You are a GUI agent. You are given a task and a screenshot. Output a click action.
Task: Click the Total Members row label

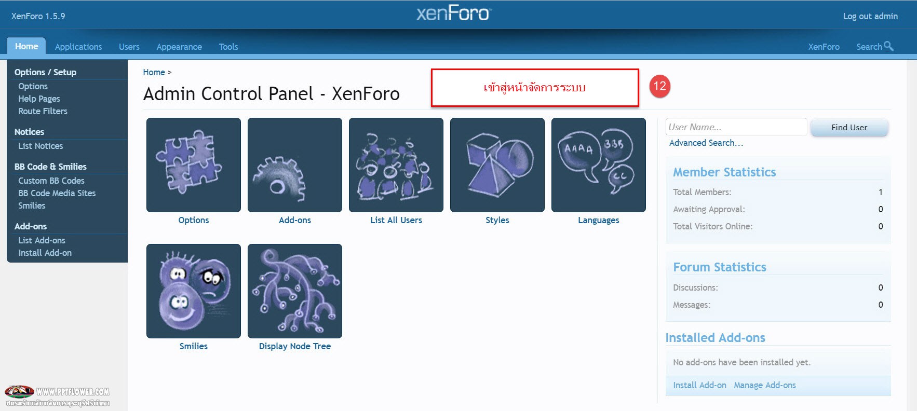[x=702, y=192]
